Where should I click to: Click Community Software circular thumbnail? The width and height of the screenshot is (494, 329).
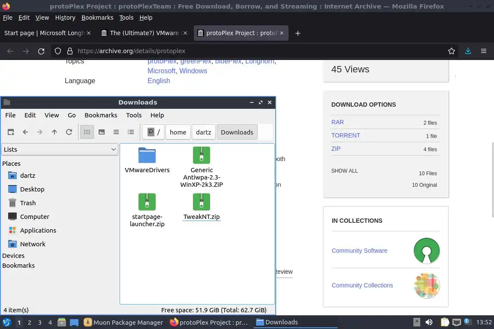(x=427, y=251)
